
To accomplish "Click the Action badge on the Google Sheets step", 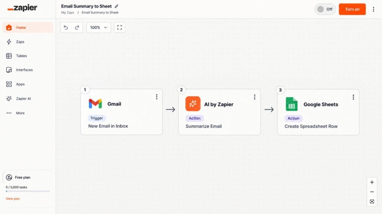I will pos(293,119).
